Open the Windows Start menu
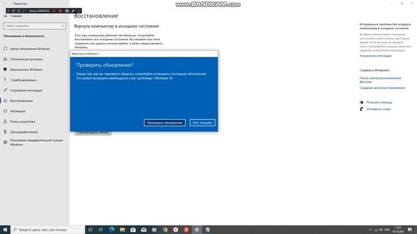 (x=5, y=229)
